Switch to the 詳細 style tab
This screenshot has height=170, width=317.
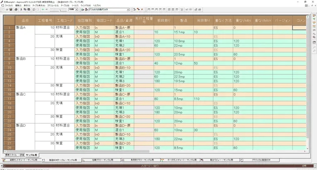22,155
